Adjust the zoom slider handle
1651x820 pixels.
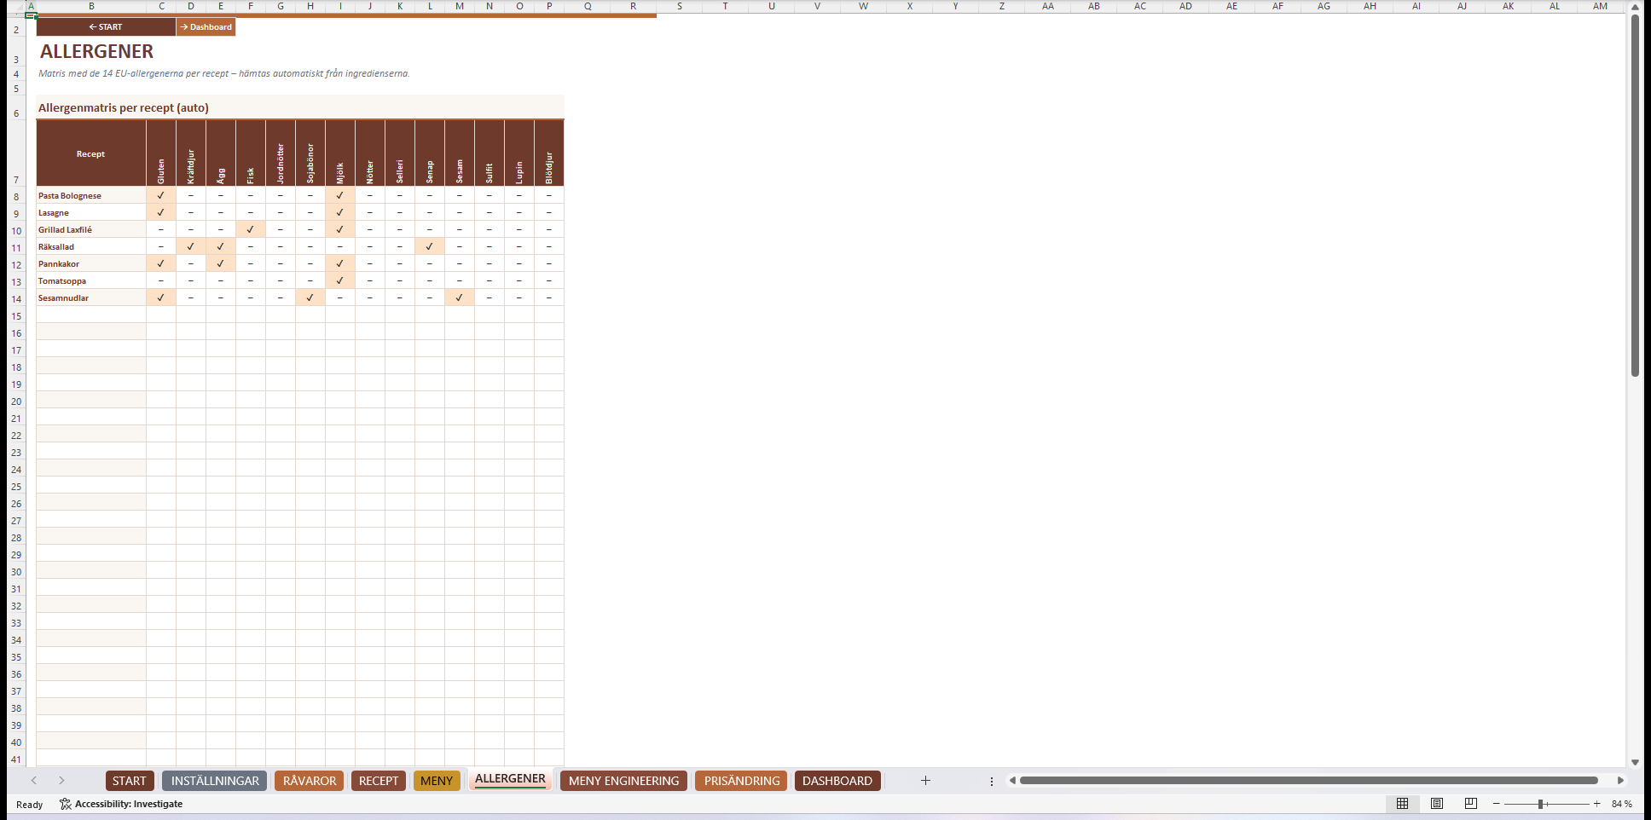1541,804
